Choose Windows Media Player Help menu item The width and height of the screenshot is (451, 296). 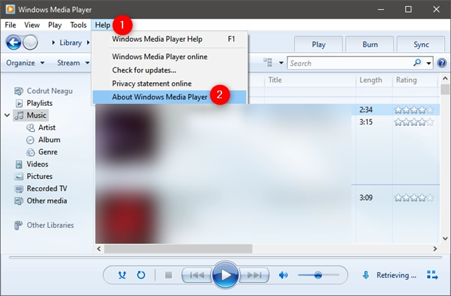pos(170,39)
